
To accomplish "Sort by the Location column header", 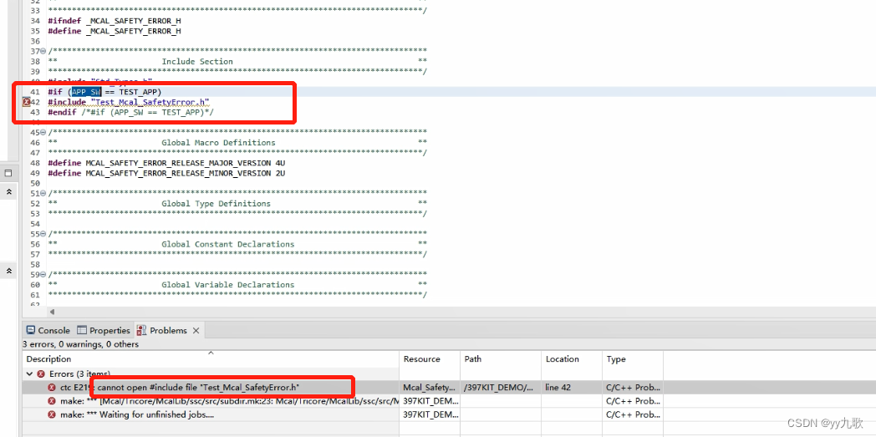I will [x=562, y=359].
